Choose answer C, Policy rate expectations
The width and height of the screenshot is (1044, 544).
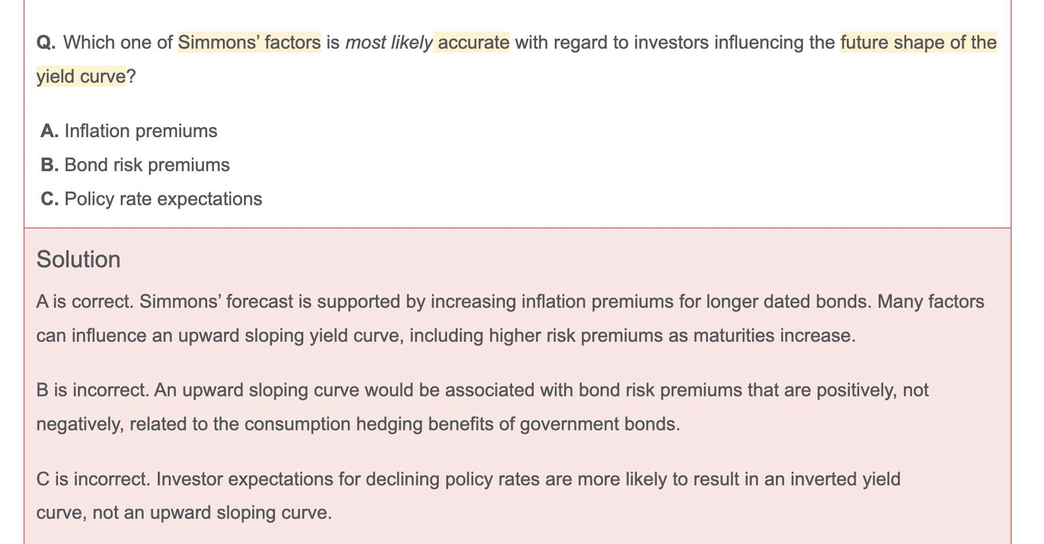163,199
